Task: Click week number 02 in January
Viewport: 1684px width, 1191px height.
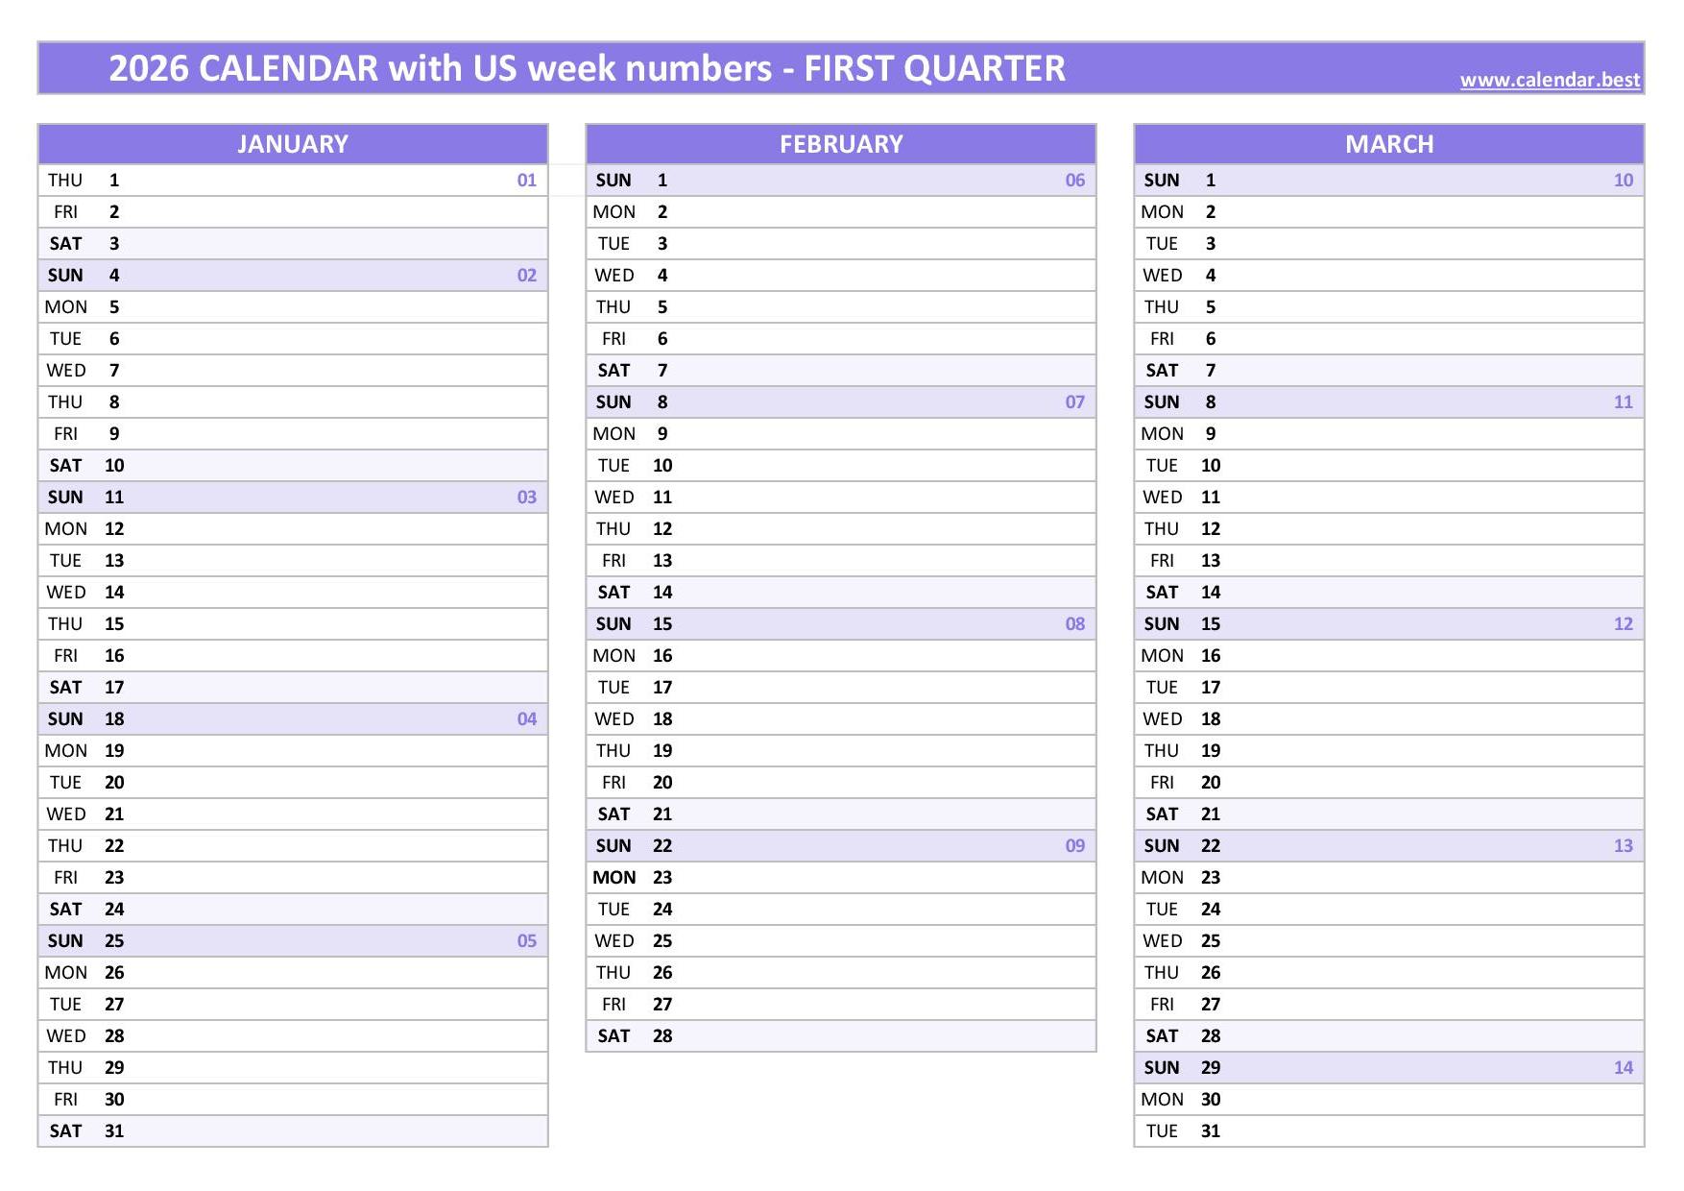Action: [x=527, y=276]
